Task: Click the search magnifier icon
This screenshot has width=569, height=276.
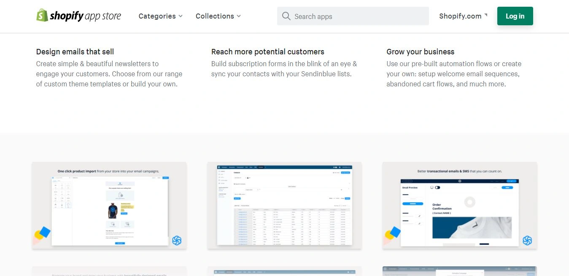Action: [286, 16]
